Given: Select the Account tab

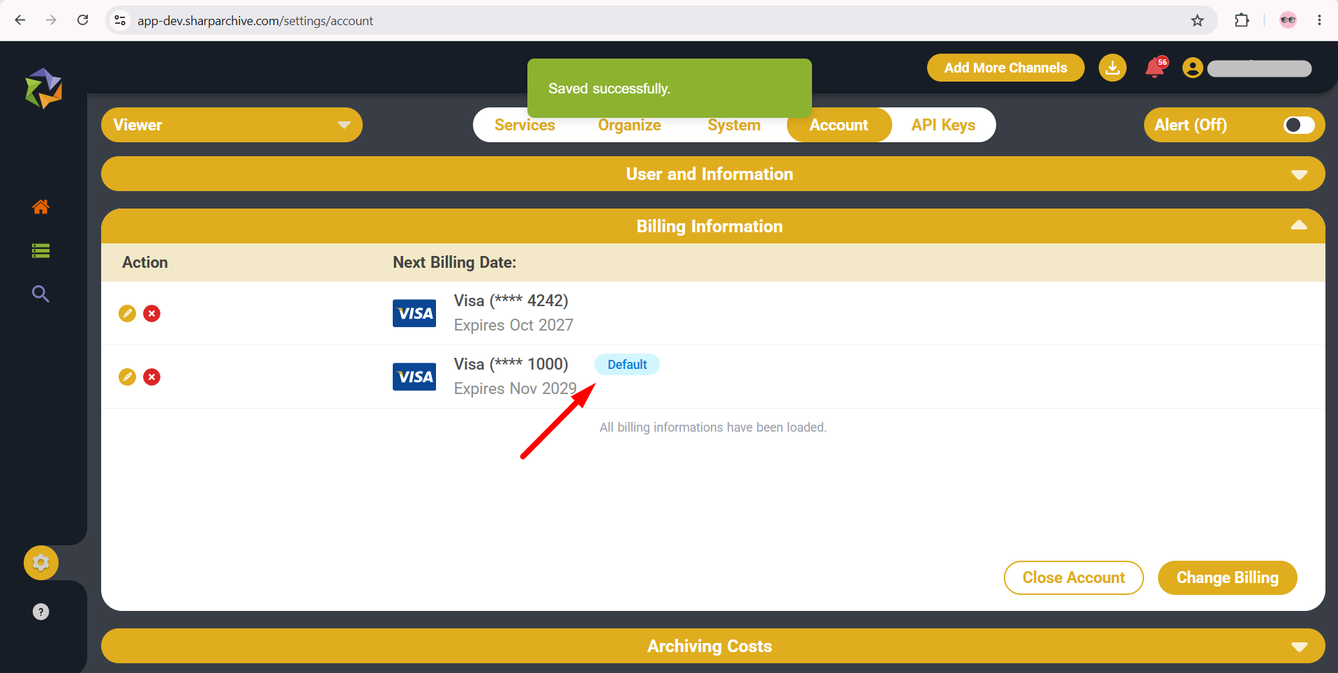Looking at the screenshot, I should coord(839,125).
